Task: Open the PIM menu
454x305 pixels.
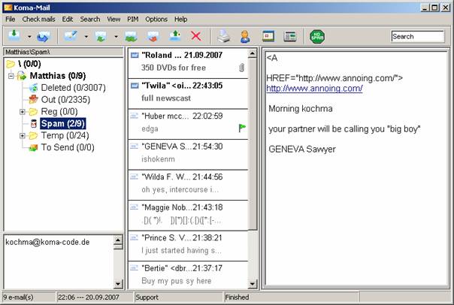Action: [x=133, y=19]
